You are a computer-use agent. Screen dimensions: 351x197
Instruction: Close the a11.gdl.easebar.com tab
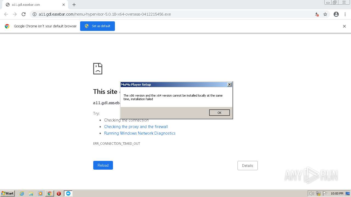(64, 5)
